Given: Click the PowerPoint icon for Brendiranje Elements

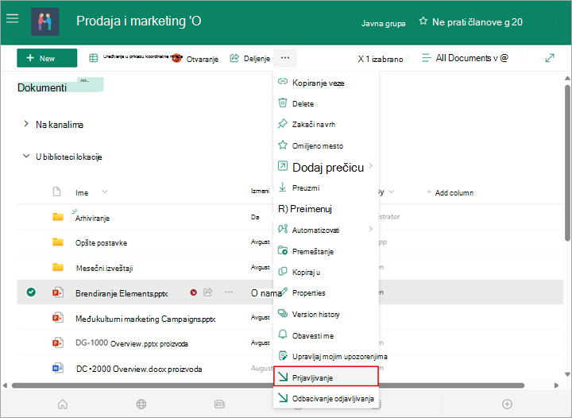Looking at the screenshot, I should pos(58,292).
